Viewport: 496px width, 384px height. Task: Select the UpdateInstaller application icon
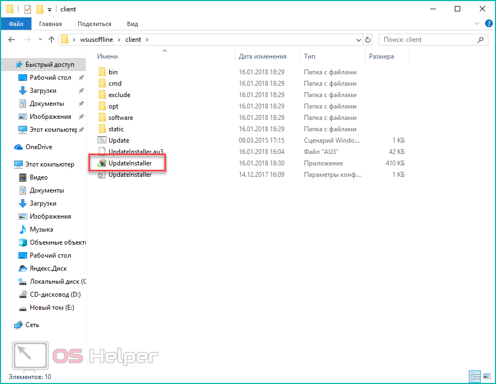pos(102,163)
